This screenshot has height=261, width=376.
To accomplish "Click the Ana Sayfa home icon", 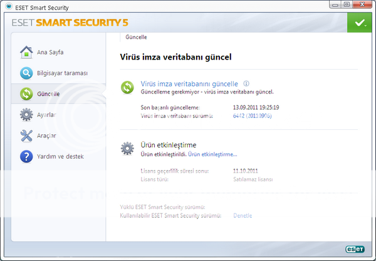I will (26, 52).
